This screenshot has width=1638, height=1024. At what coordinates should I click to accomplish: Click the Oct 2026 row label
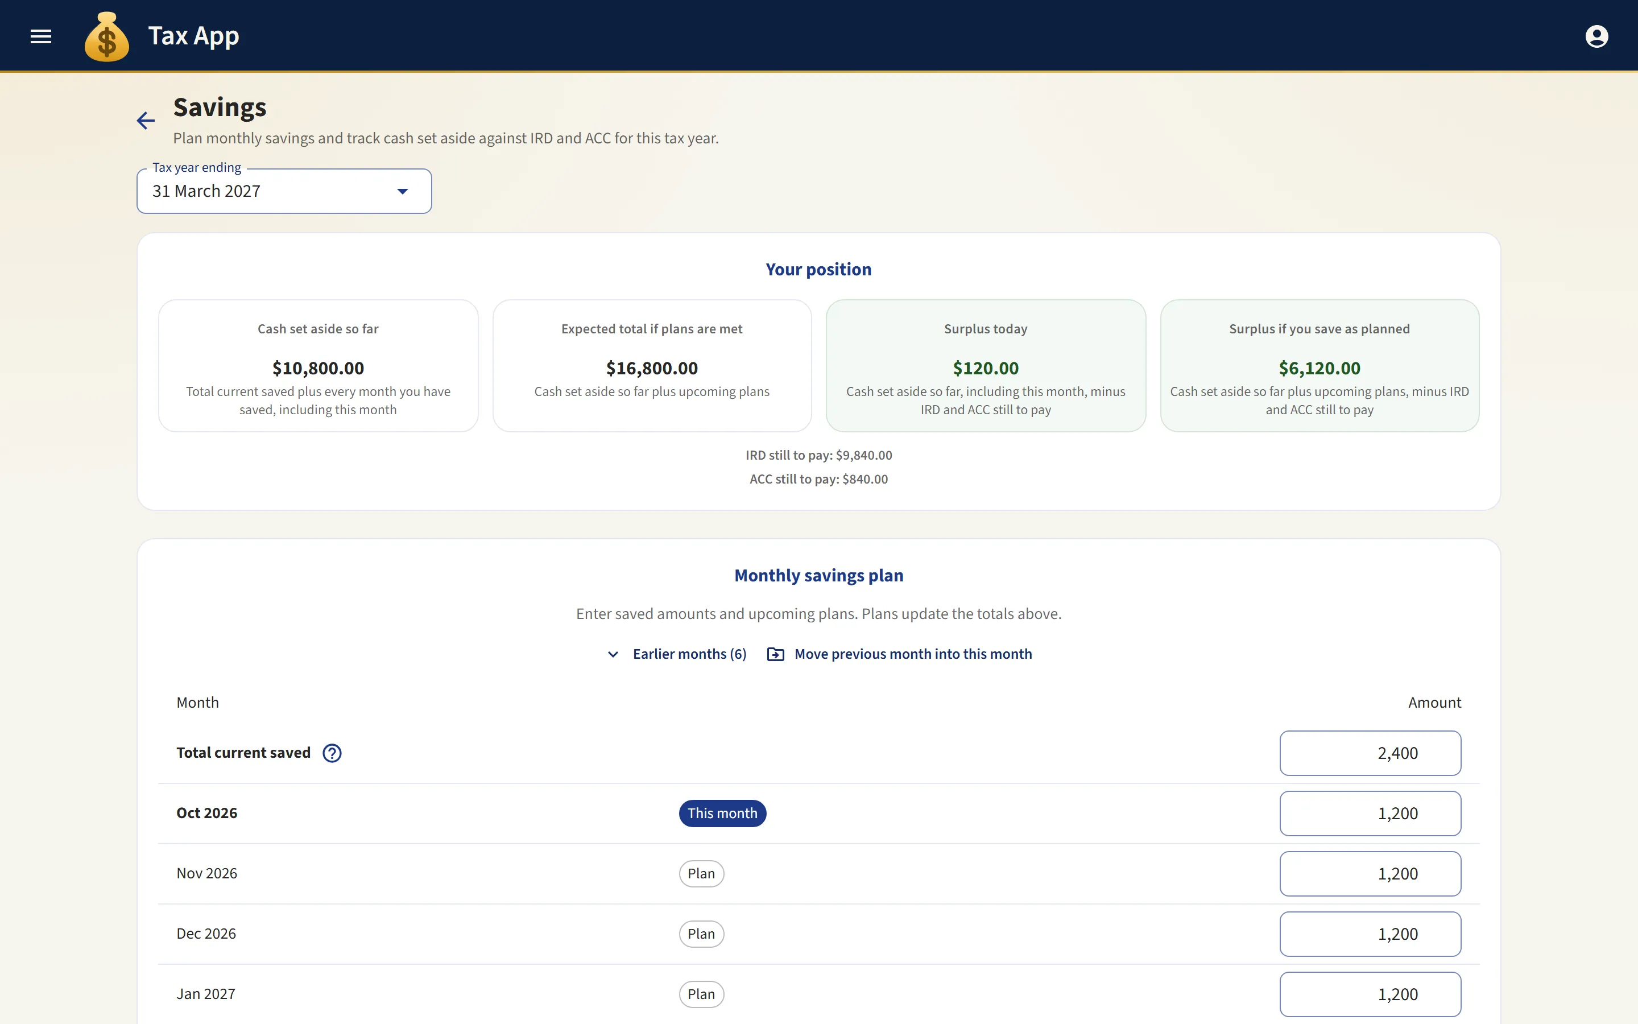tap(207, 814)
